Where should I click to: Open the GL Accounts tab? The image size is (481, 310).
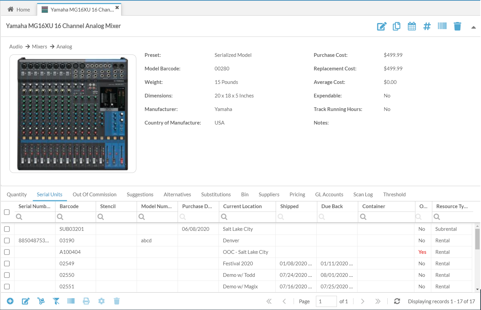pyautogui.click(x=329, y=195)
